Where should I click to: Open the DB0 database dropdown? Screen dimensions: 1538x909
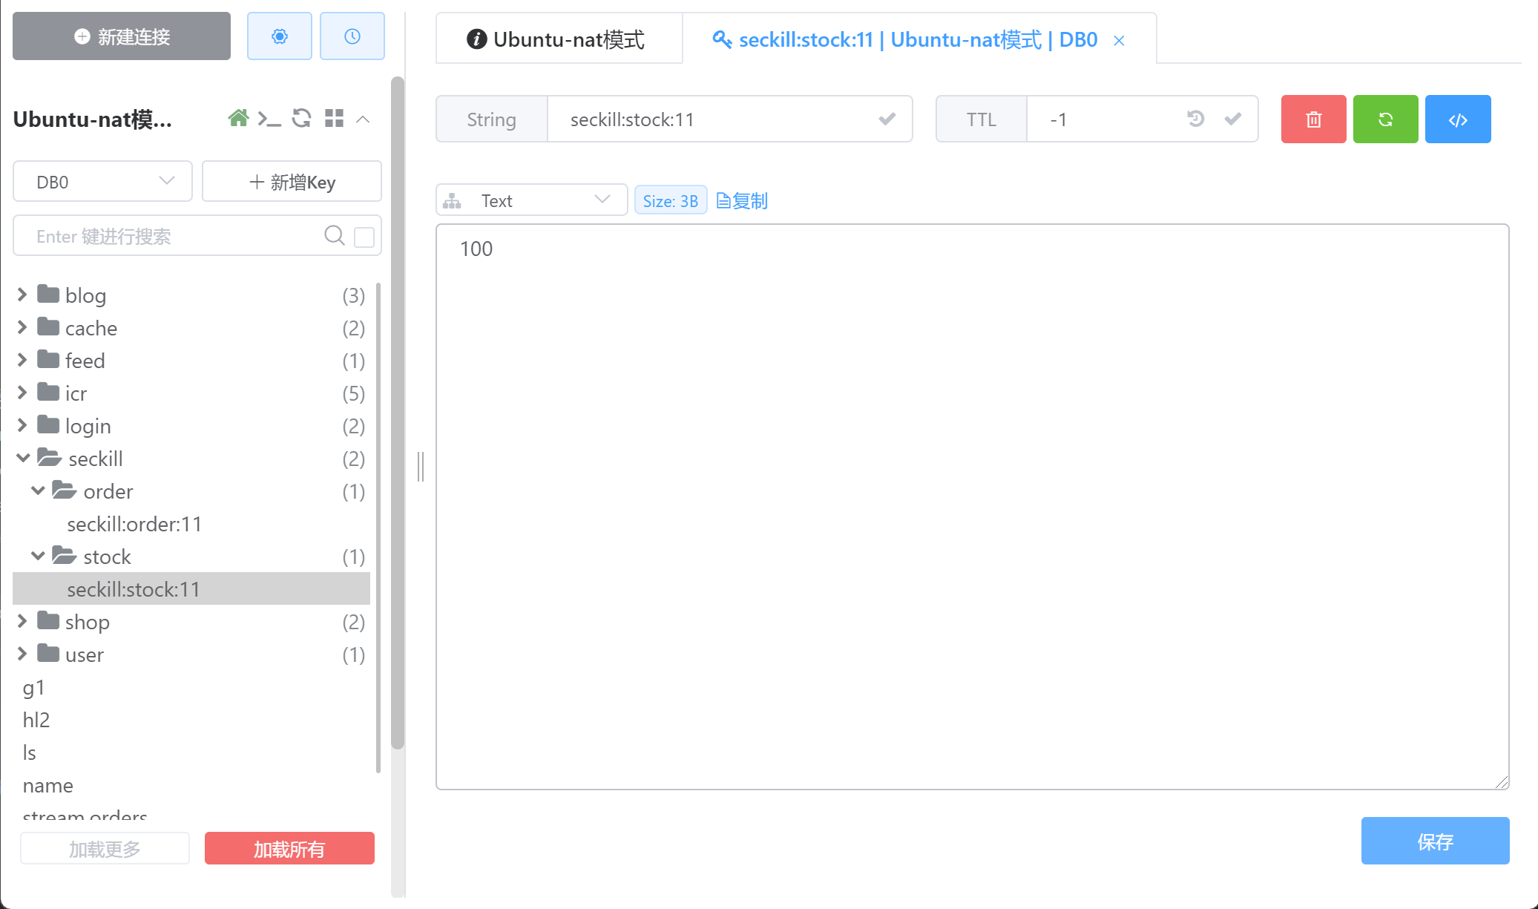(102, 182)
